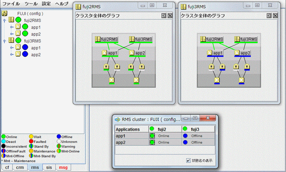Viewport: 286px width, 172px height.
Task: Click blue offline circle of app1 under fuji3RMS
Action: click(x=25, y=47)
